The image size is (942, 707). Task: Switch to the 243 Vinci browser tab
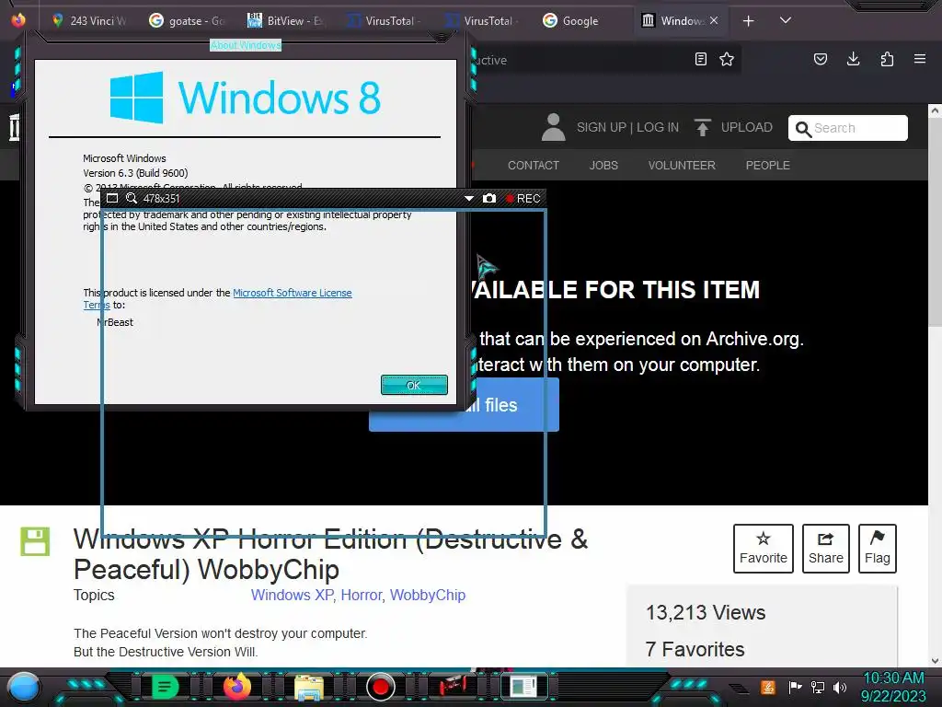click(90, 20)
